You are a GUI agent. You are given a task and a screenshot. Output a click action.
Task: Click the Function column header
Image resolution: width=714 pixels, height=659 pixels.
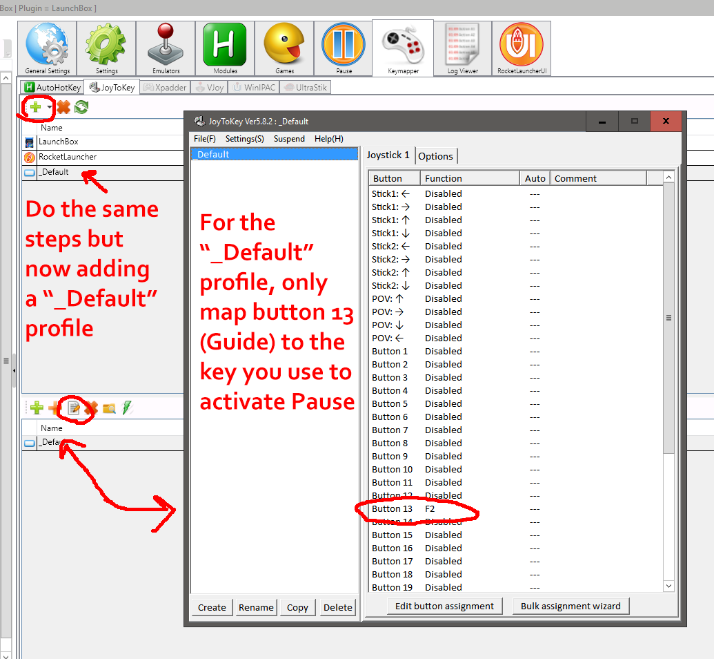[470, 178]
